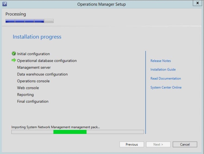The width and height of the screenshot is (204, 154).
Task: Click the Next > button
Action: click(158, 145)
